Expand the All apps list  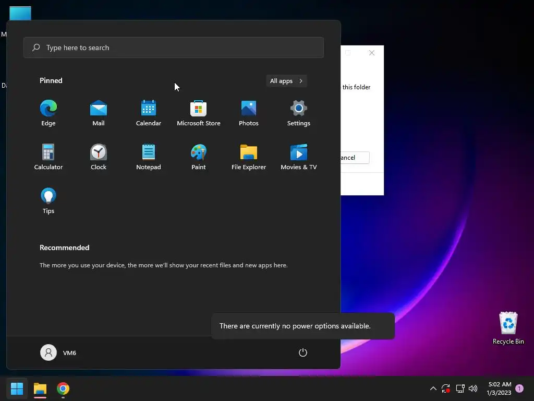[x=286, y=81]
